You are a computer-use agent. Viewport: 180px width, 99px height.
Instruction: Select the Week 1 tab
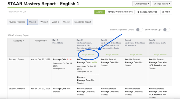coord(33,22)
